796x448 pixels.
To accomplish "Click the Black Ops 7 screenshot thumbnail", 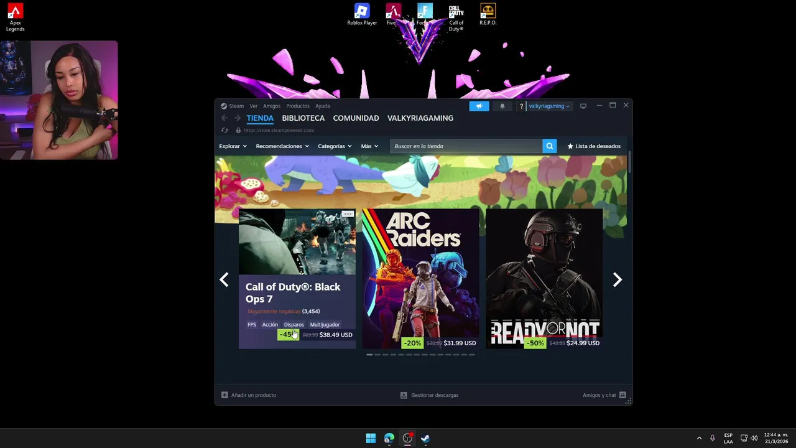I will point(297,242).
